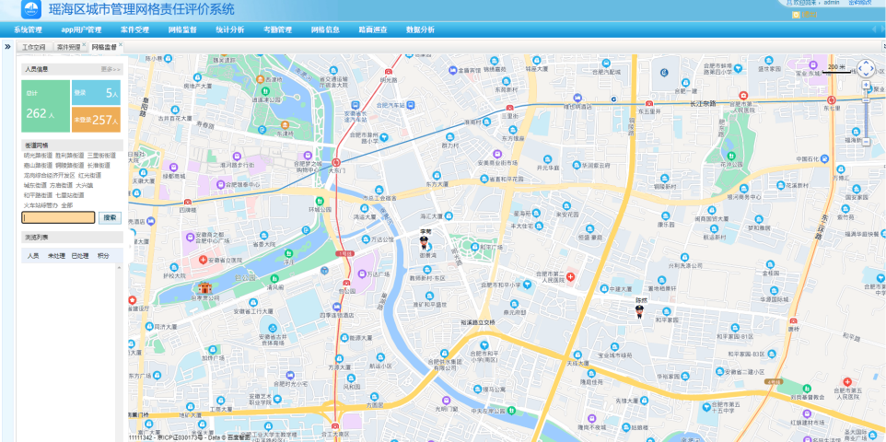This screenshot has width=886, height=442.
Task: Click the map zoom level slider
Action: (x=867, y=112)
